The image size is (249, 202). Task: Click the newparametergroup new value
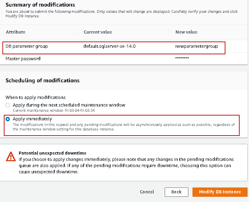click(x=197, y=46)
